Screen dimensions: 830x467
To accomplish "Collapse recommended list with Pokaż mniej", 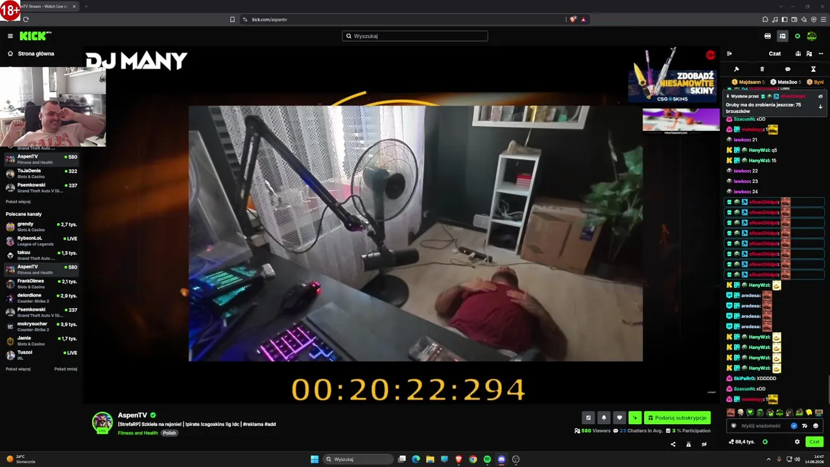I will coord(65,369).
